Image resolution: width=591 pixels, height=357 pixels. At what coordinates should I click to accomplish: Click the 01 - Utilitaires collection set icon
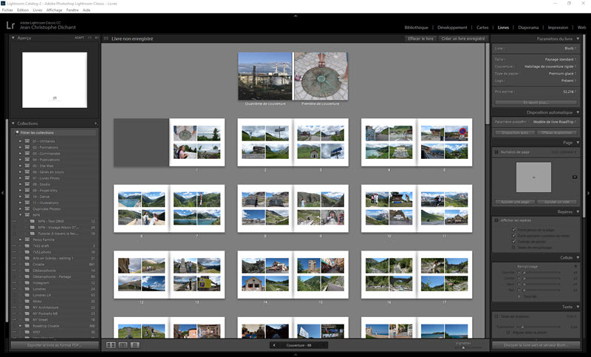click(27, 141)
